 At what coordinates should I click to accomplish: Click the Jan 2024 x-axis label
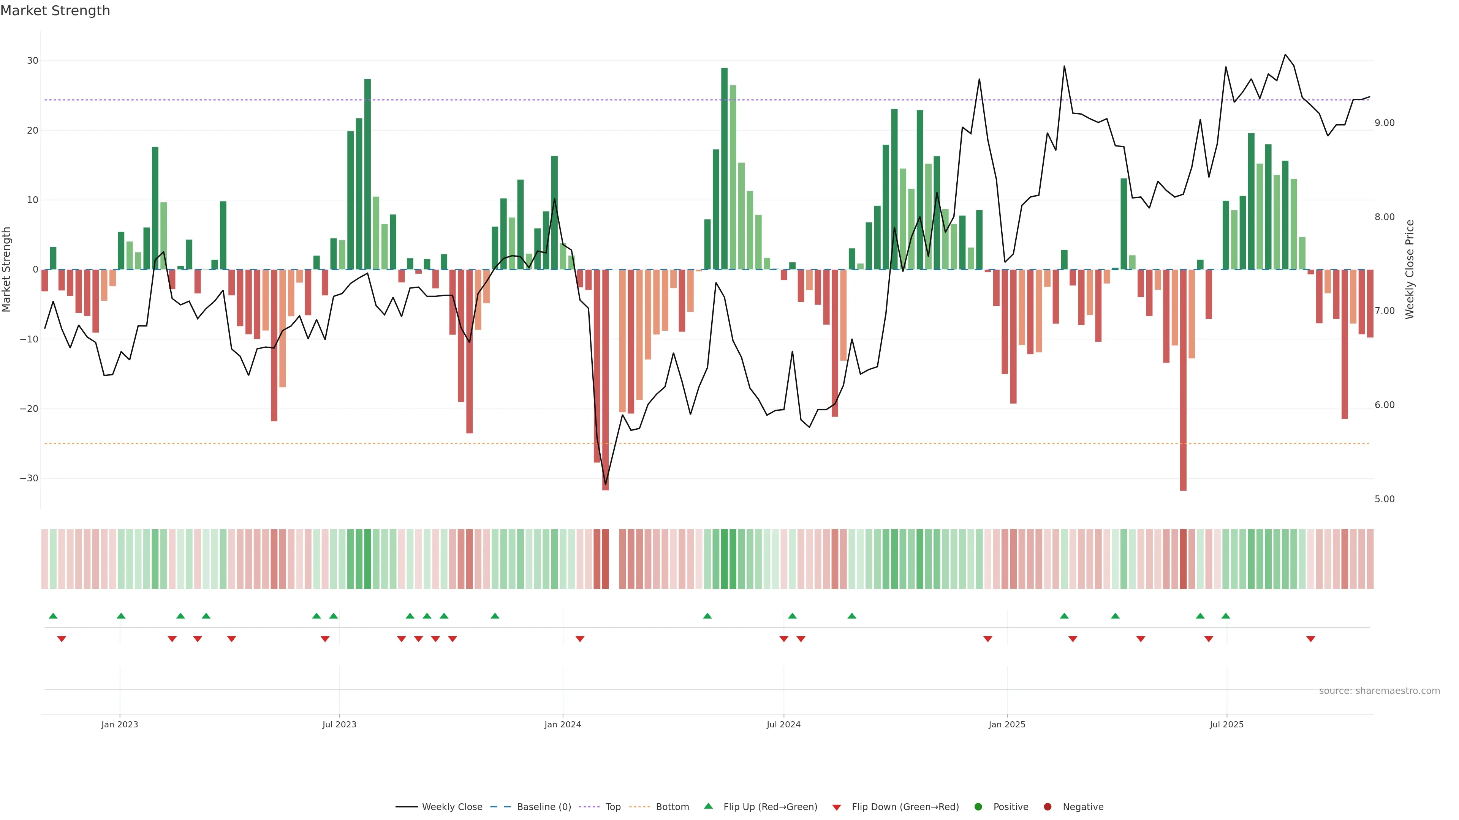(562, 724)
